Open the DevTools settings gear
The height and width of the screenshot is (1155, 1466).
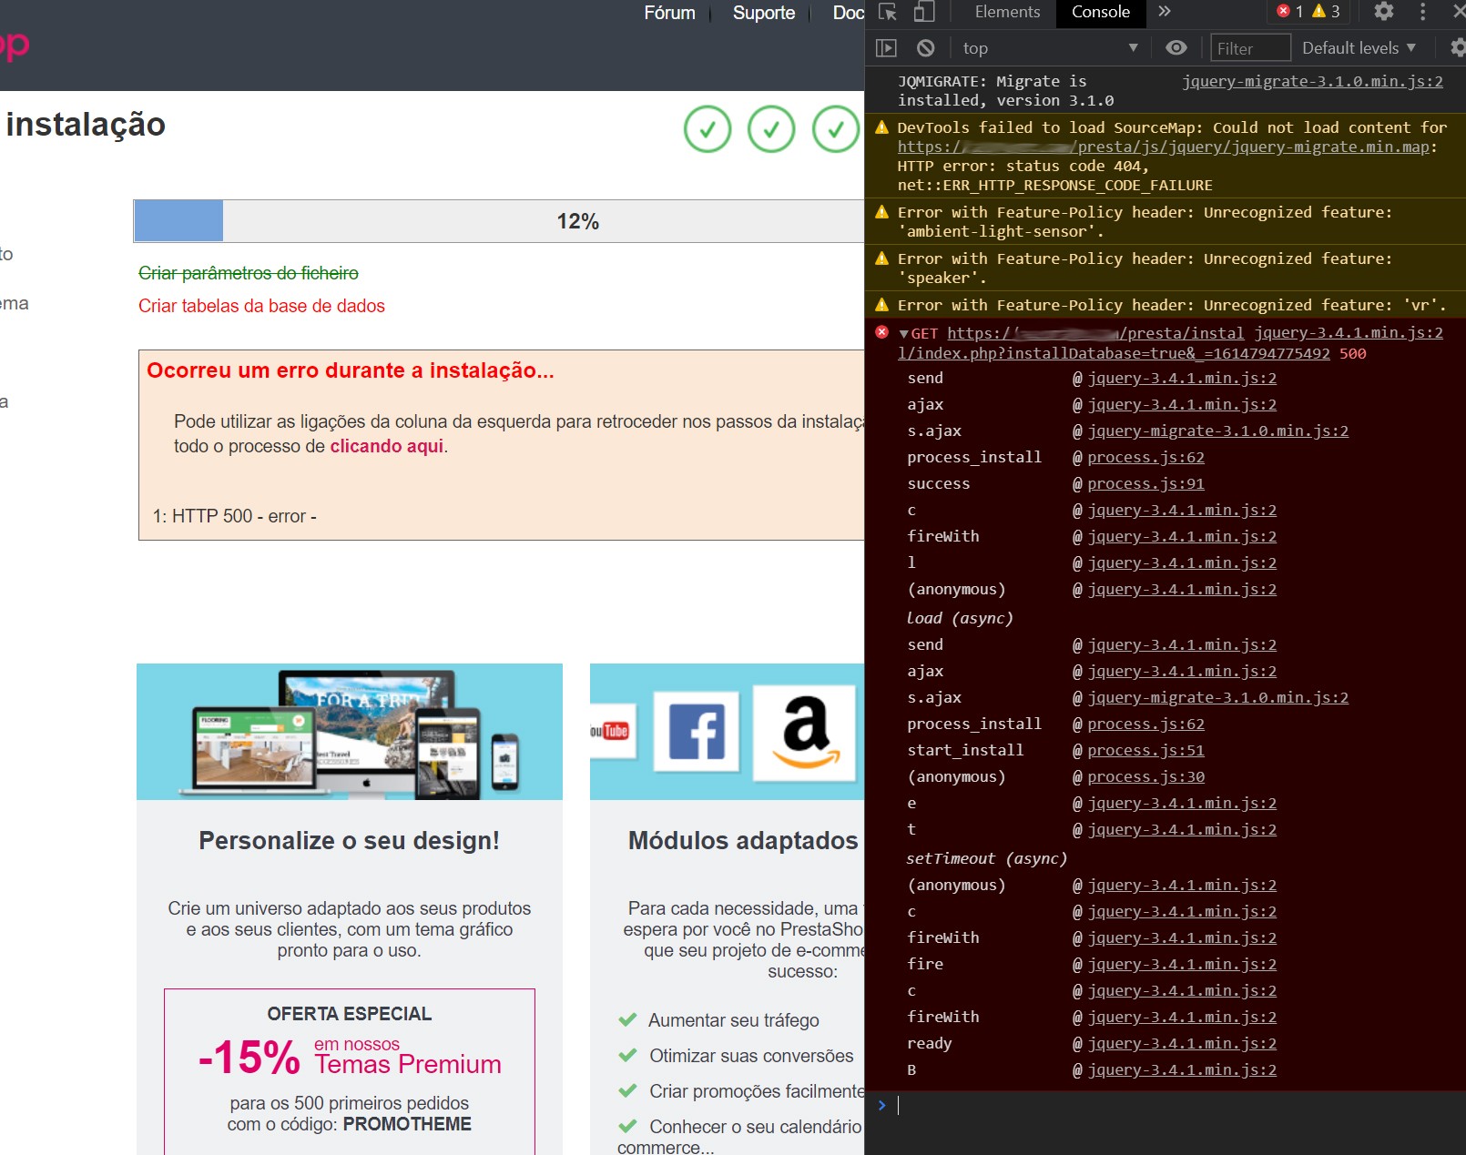coord(1384,12)
